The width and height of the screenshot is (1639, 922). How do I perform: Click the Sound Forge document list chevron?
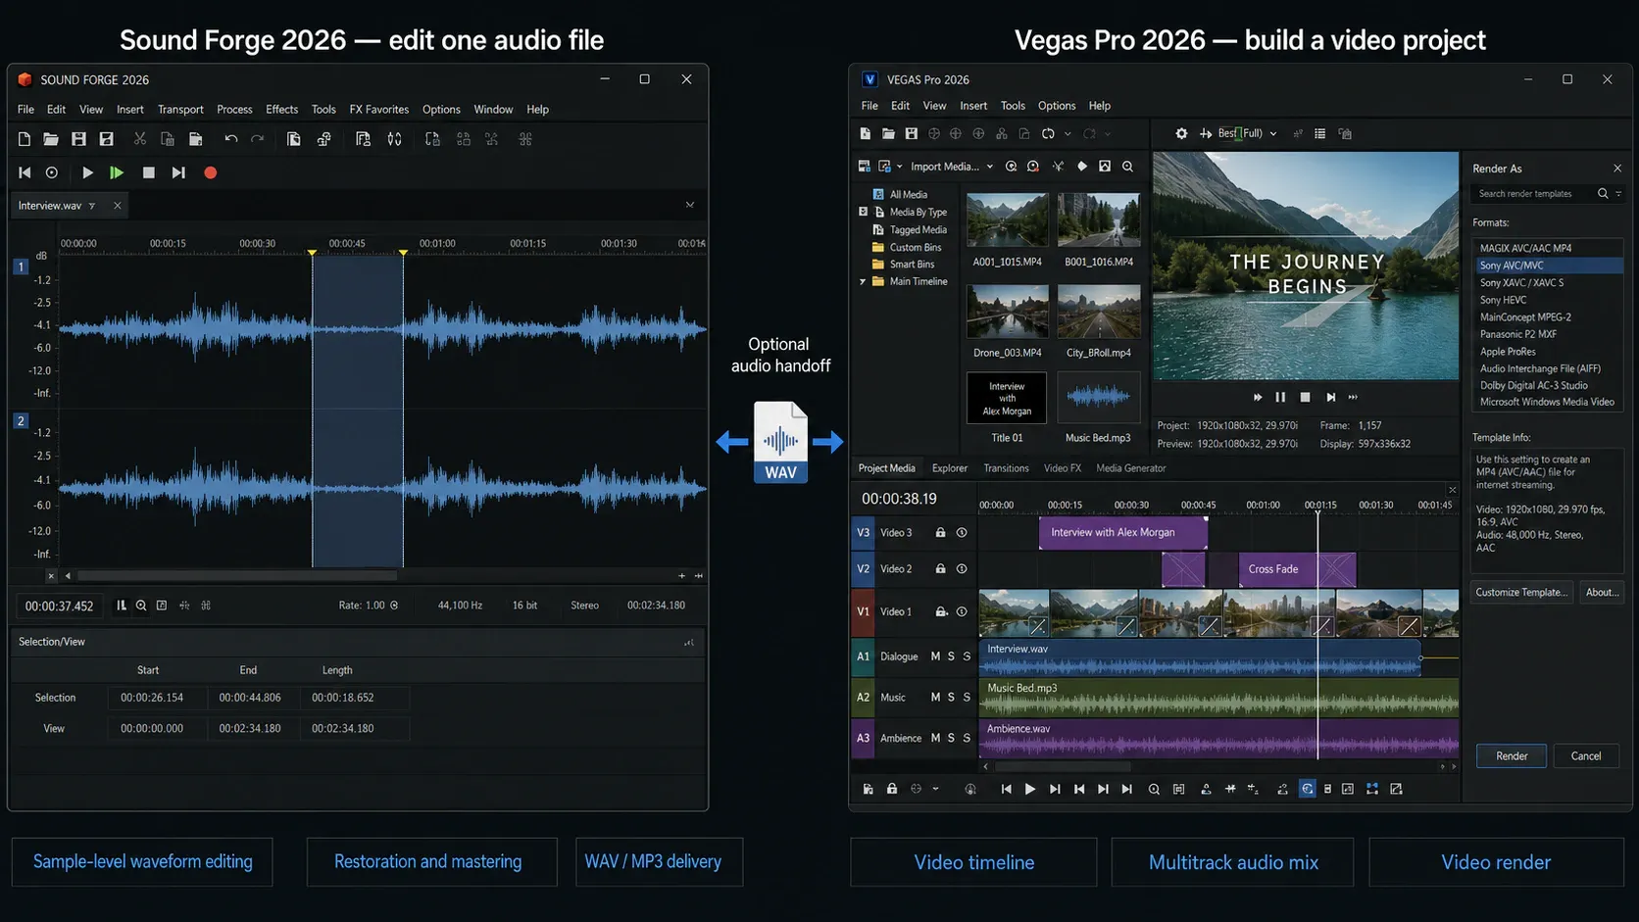[x=690, y=205]
